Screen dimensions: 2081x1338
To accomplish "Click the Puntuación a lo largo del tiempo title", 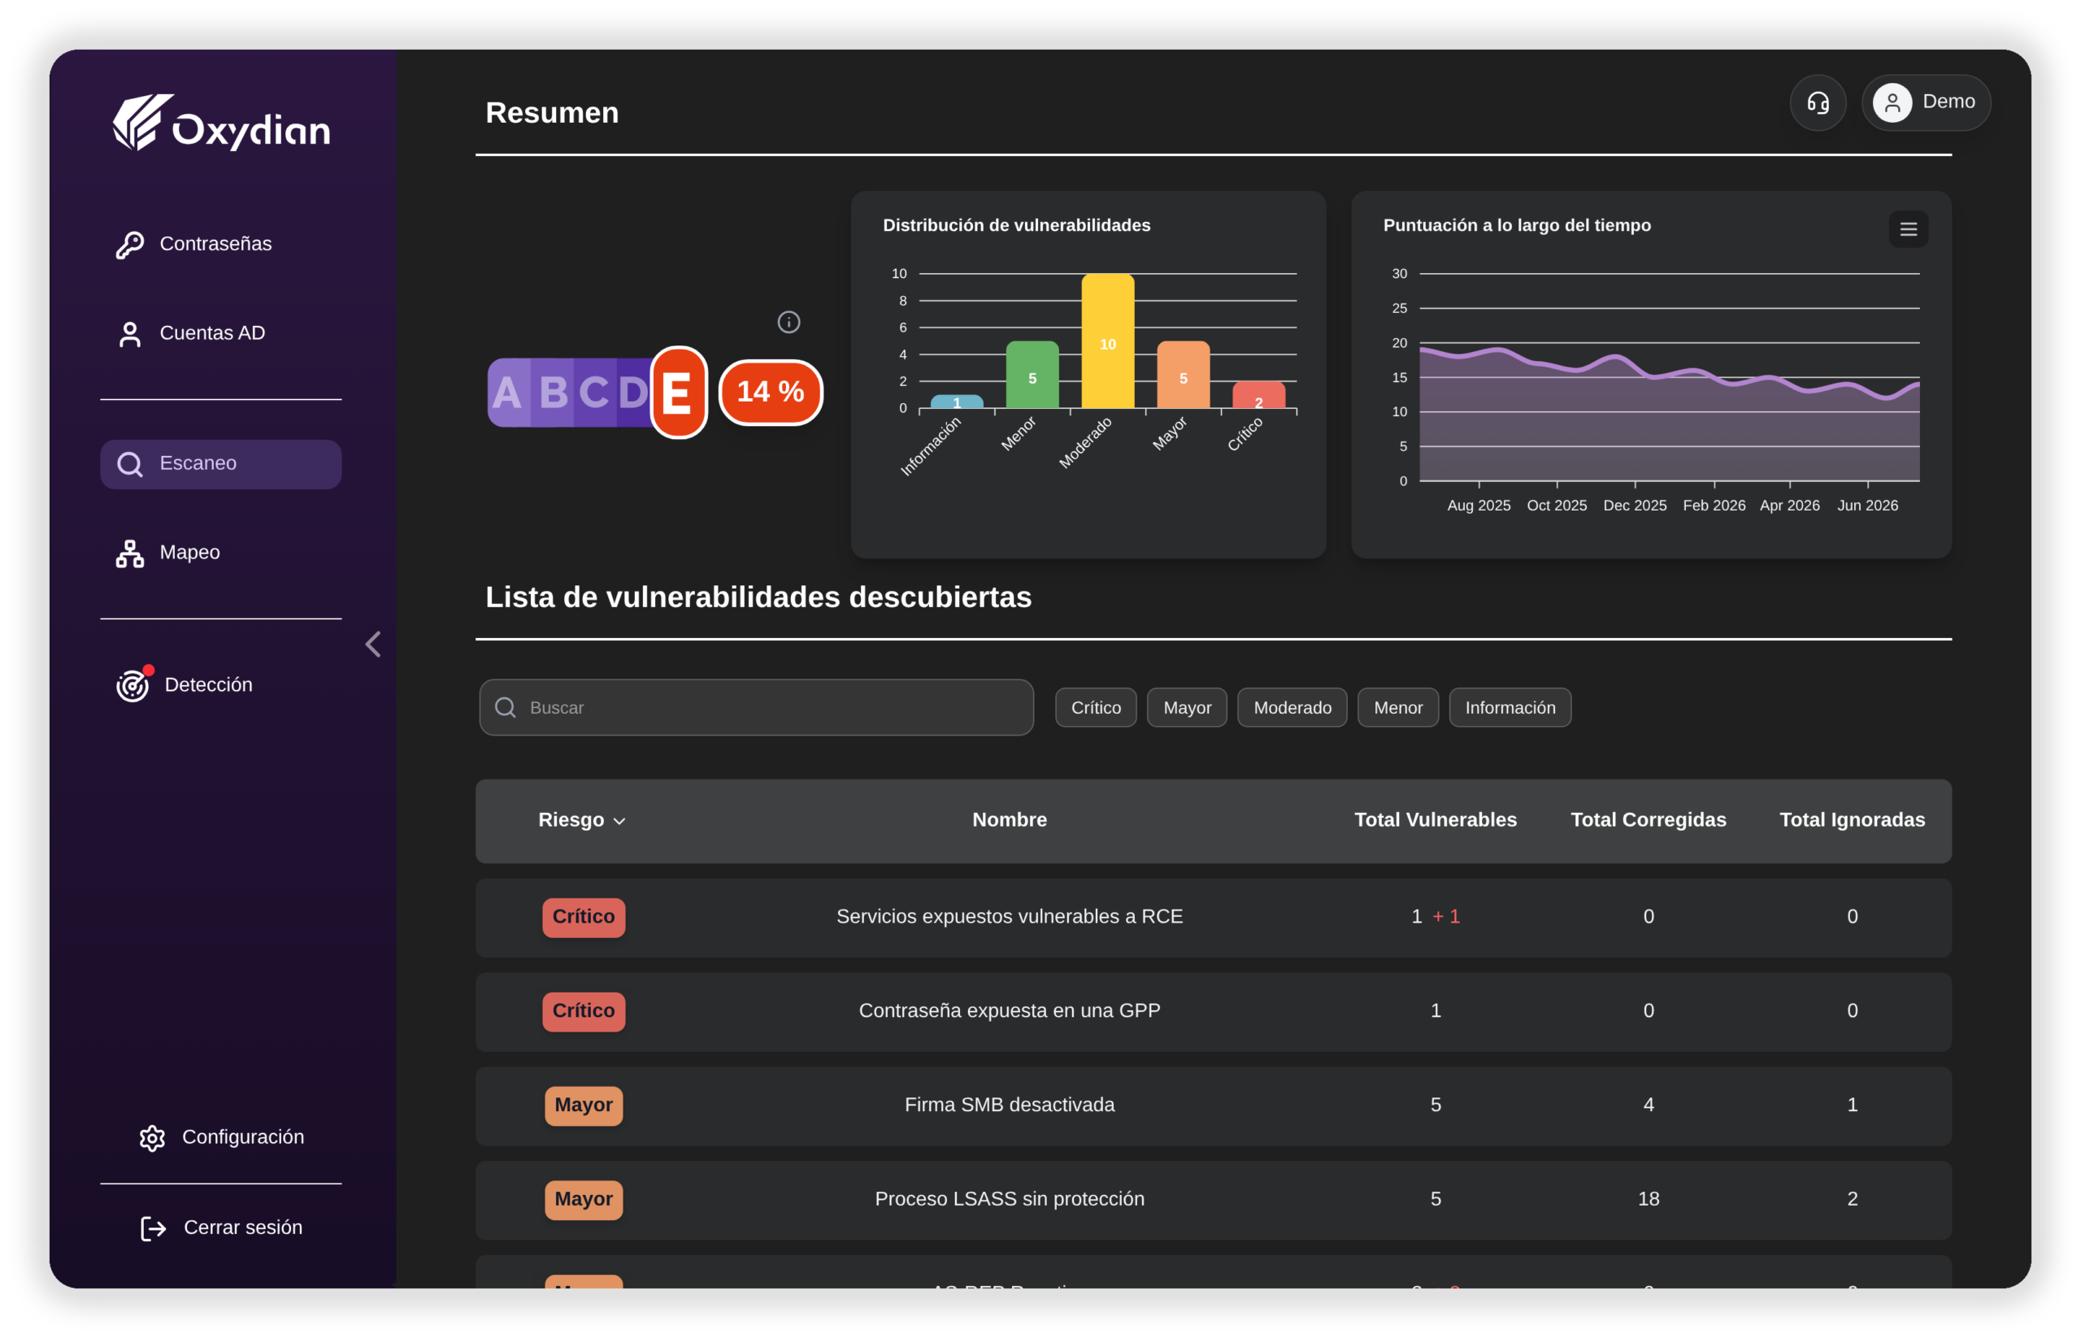I will [1517, 226].
